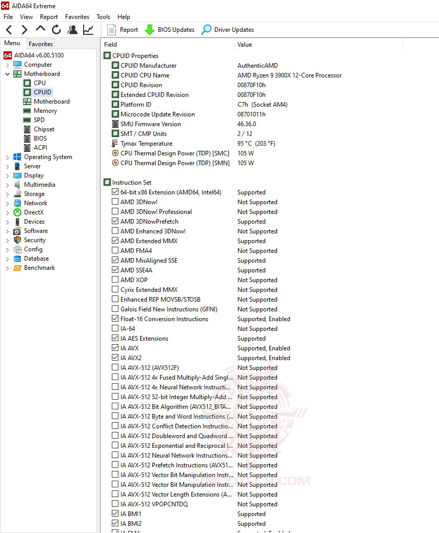The height and width of the screenshot is (533, 439).
Task: Open Driver Updates
Action: coord(228,30)
